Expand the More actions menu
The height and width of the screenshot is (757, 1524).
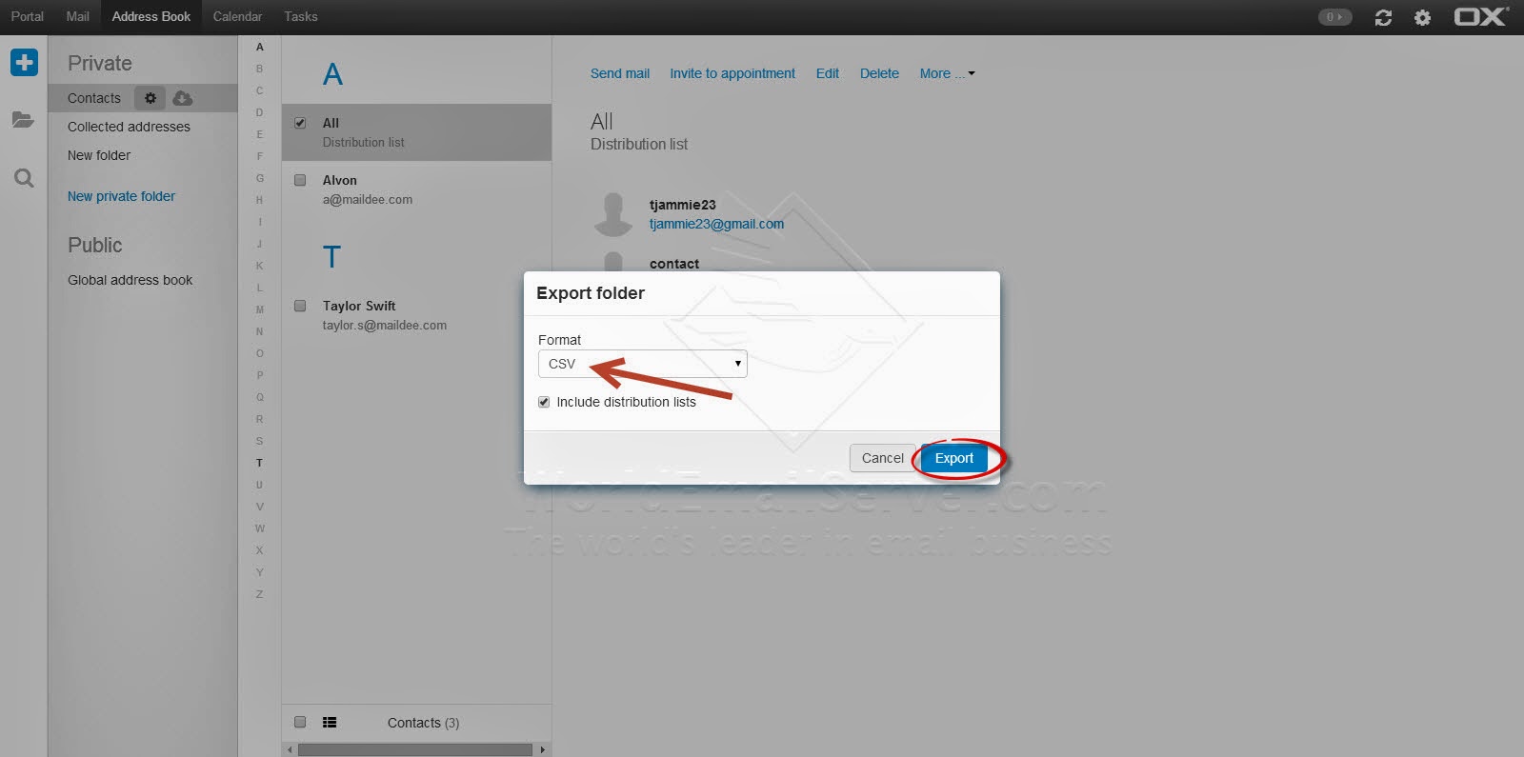947,73
